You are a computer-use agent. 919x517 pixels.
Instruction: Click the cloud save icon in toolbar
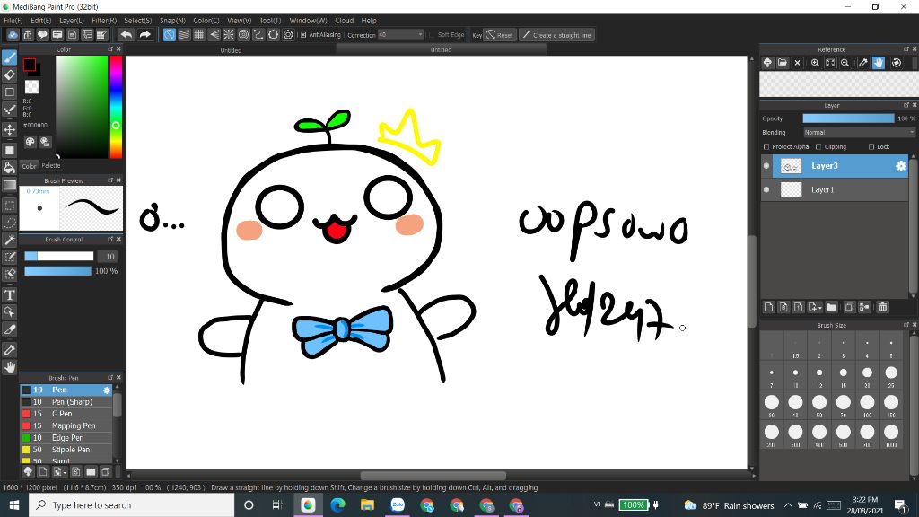click(x=13, y=35)
